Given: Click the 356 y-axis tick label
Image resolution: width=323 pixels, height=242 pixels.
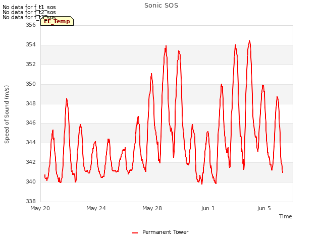Looking at the screenshot, I should tap(31, 25).
